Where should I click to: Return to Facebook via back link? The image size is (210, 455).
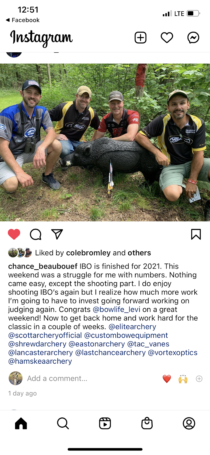22,20
